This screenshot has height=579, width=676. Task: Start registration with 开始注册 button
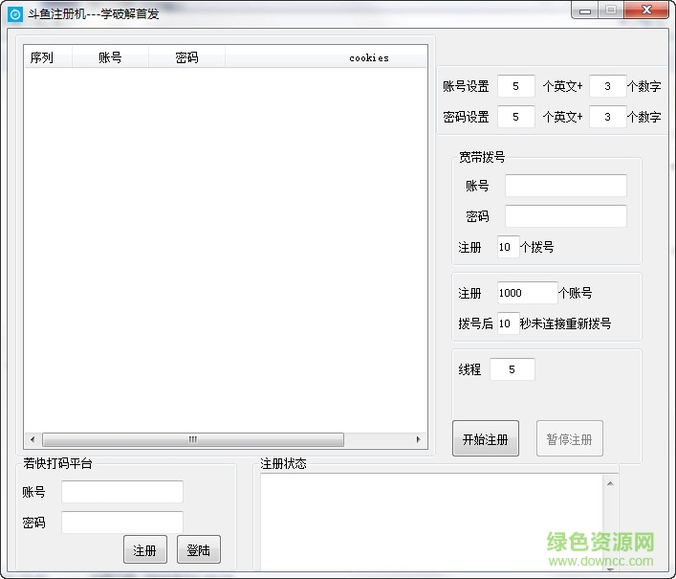click(486, 438)
